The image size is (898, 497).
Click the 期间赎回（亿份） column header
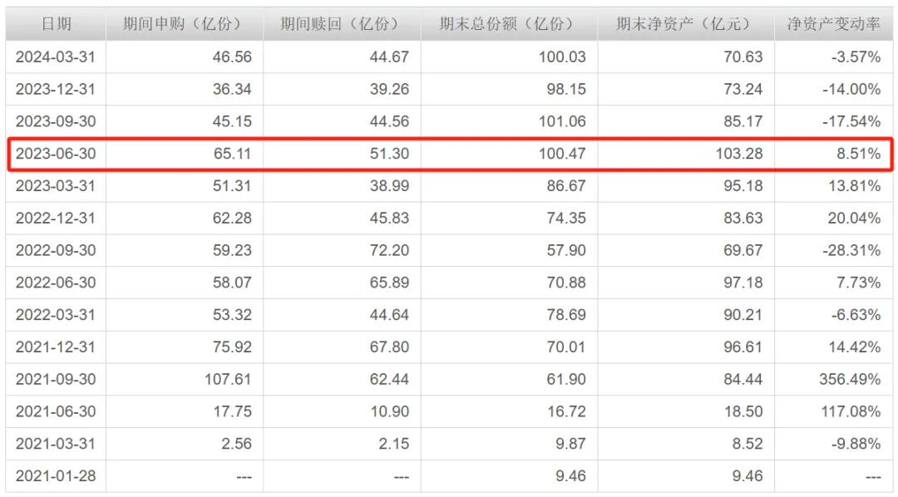click(341, 23)
